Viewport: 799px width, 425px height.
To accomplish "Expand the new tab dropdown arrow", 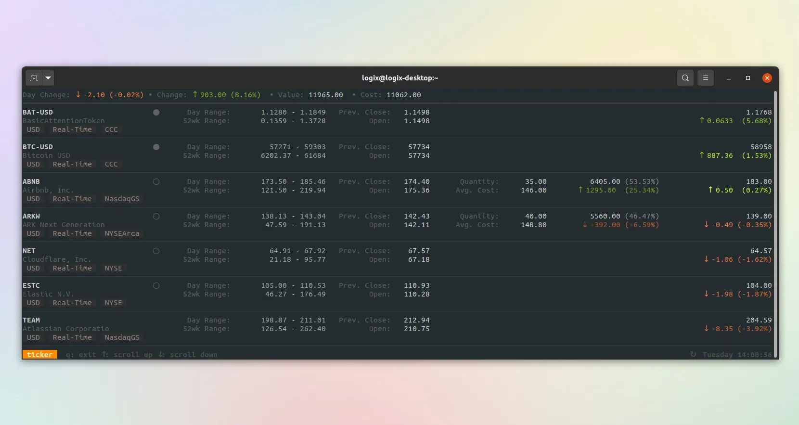I will coord(48,78).
